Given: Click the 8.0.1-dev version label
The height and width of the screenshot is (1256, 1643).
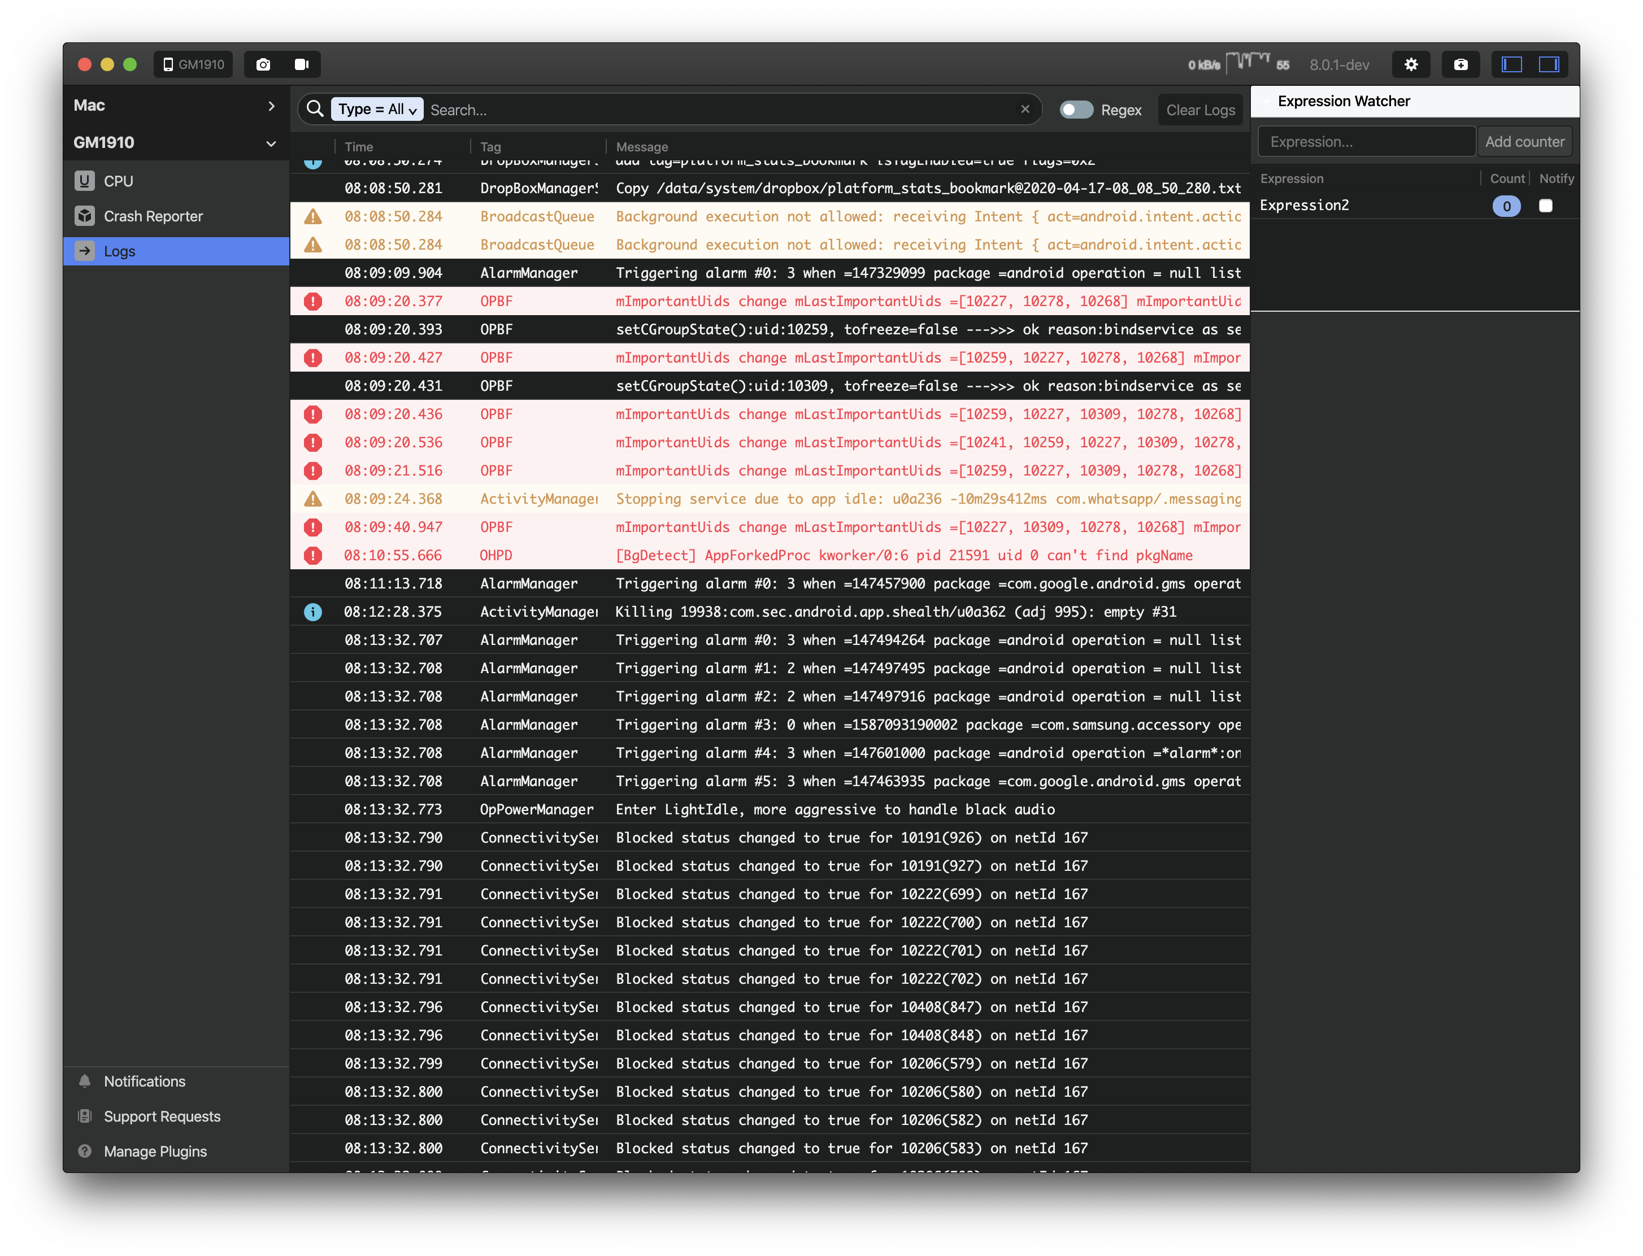Looking at the screenshot, I should point(1338,65).
